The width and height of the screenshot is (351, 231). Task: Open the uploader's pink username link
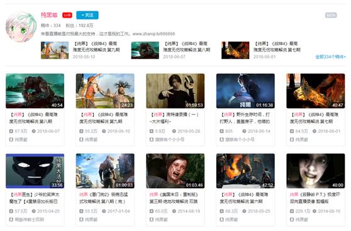click(x=49, y=15)
